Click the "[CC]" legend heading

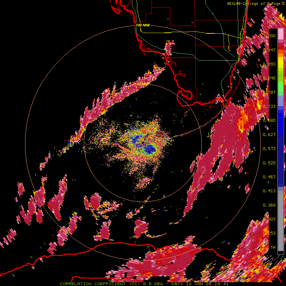coord(271,22)
